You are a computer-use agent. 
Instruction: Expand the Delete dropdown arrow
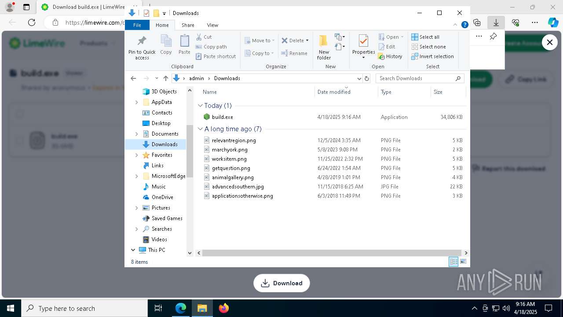tap(307, 41)
